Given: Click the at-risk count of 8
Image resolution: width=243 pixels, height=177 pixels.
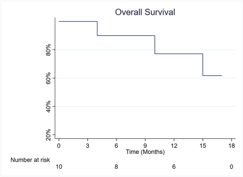Looking at the screenshot, I should 116,167.
